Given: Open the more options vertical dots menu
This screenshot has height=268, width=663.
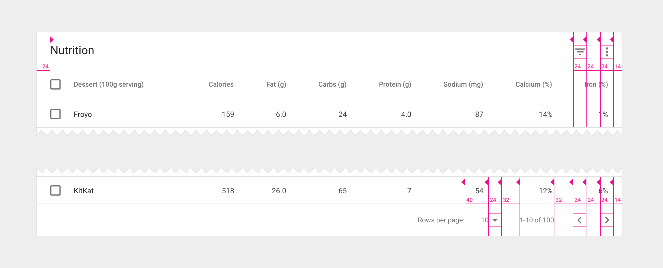Looking at the screenshot, I should (x=607, y=52).
